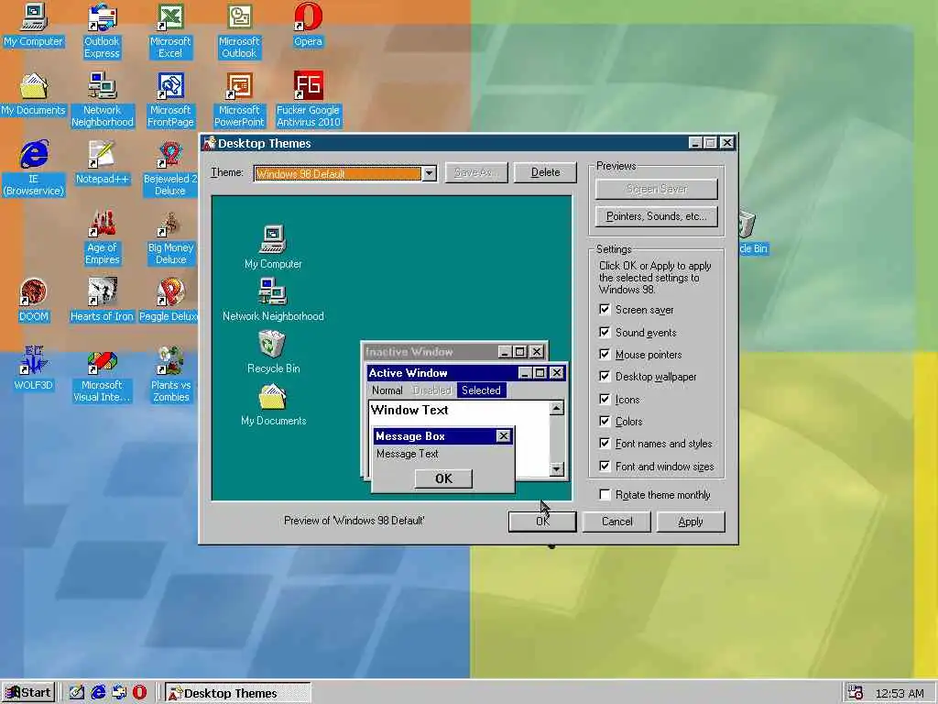Click the Apply button
This screenshot has width=938, height=704.
click(691, 522)
